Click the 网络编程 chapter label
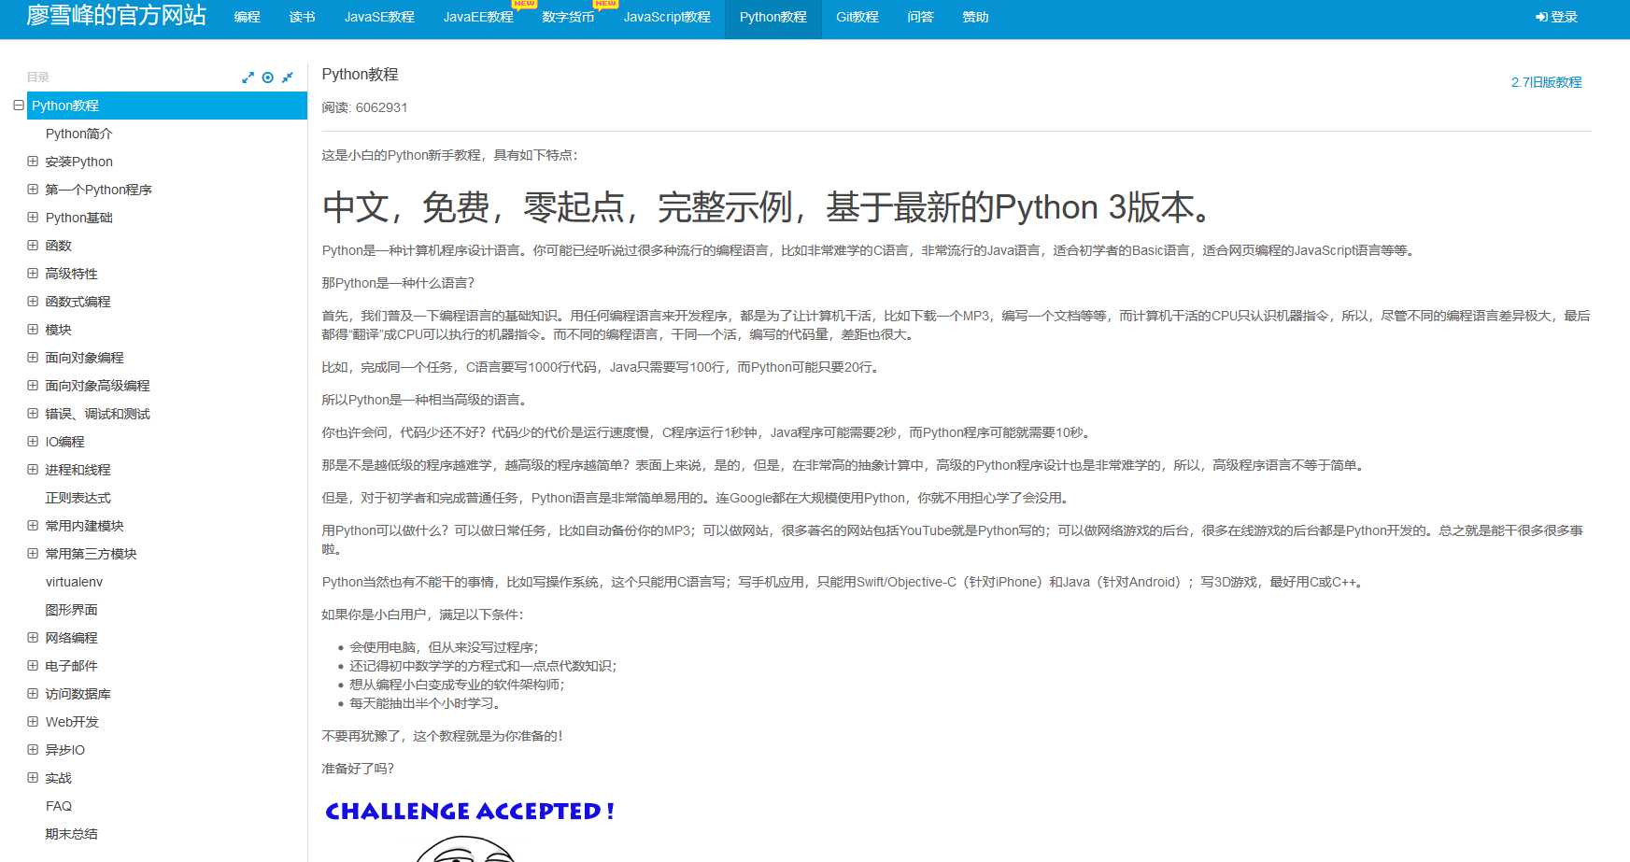 click(x=72, y=638)
